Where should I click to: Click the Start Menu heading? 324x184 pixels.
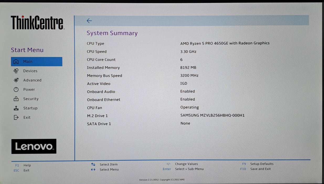click(27, 50)
